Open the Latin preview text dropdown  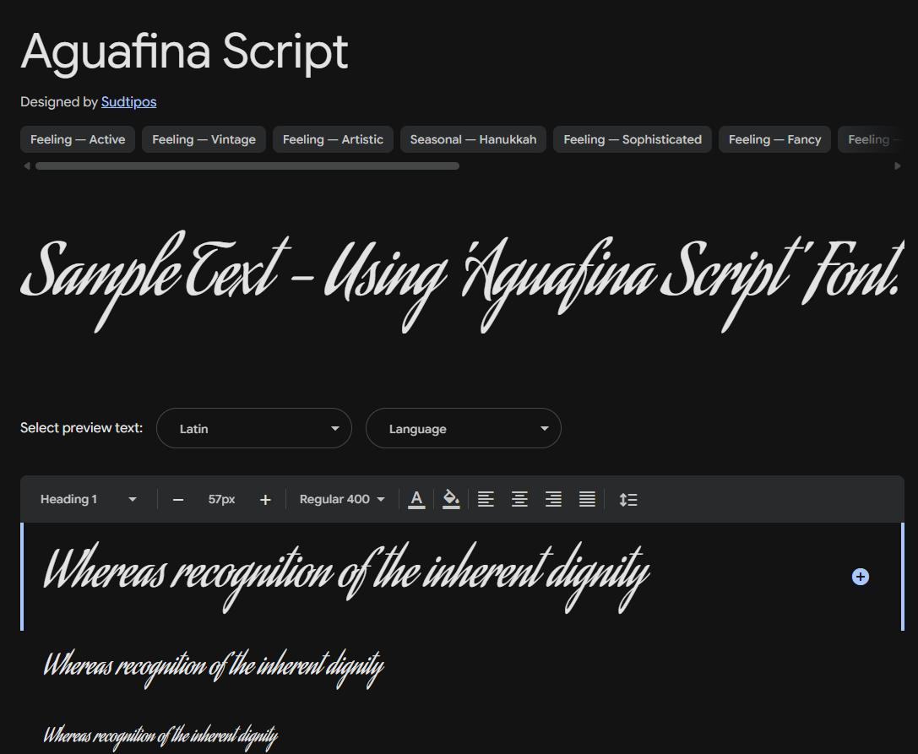tap(254, 429)
